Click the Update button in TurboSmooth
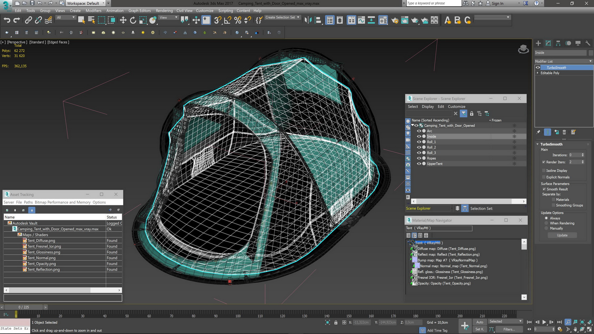This screenshot has width=594, height=334. pos(562,235)
